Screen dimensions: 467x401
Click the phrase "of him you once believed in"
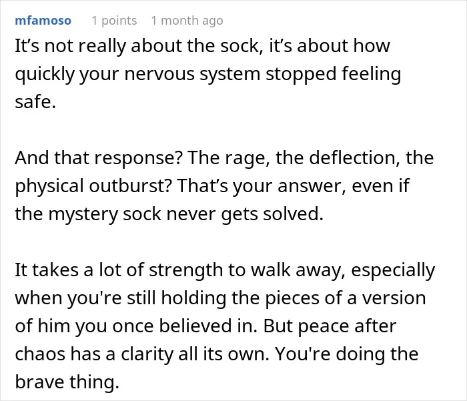[x=135, y=326]
